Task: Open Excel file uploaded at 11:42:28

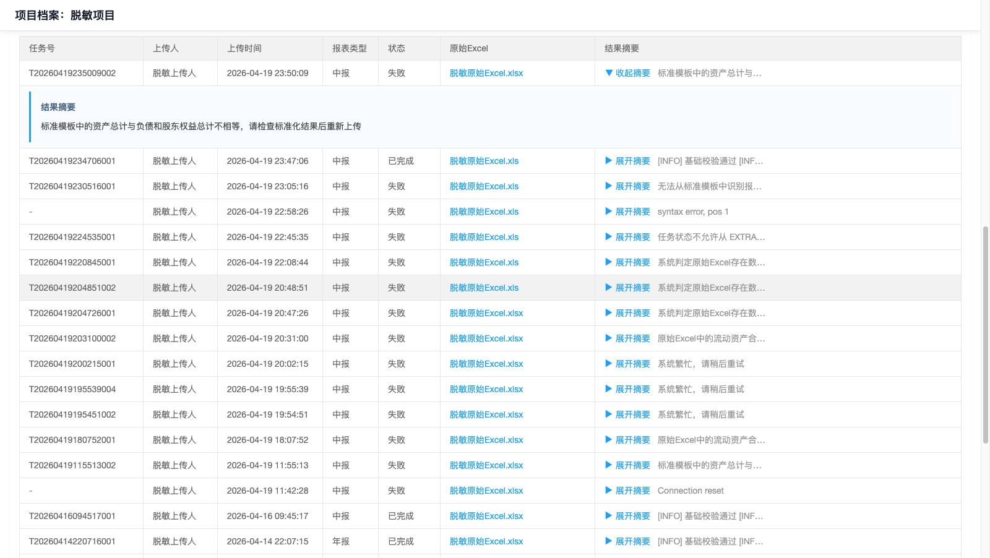Action: tap(486, 491)
